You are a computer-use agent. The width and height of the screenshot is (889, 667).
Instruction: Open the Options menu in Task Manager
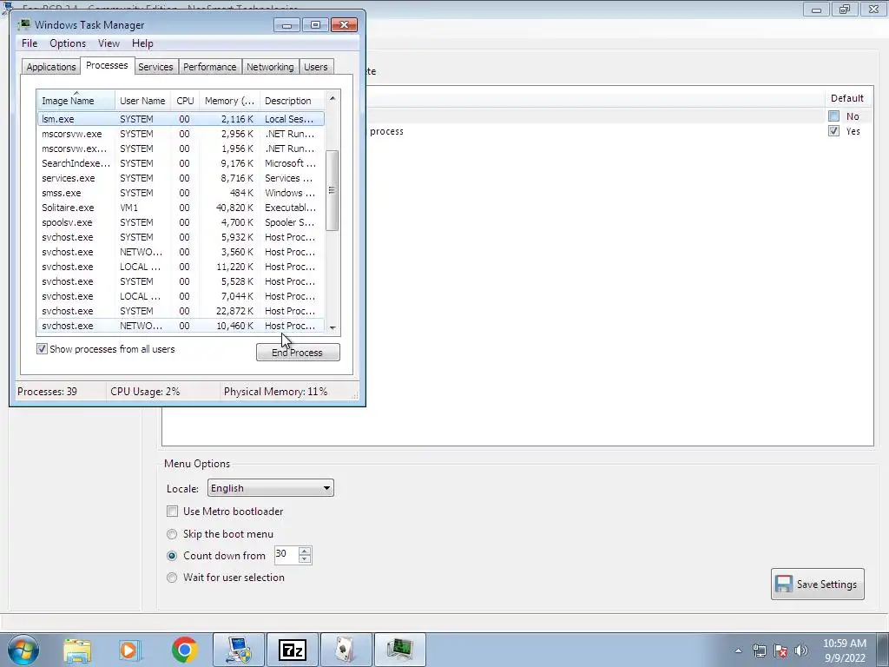tap(68, 43)
